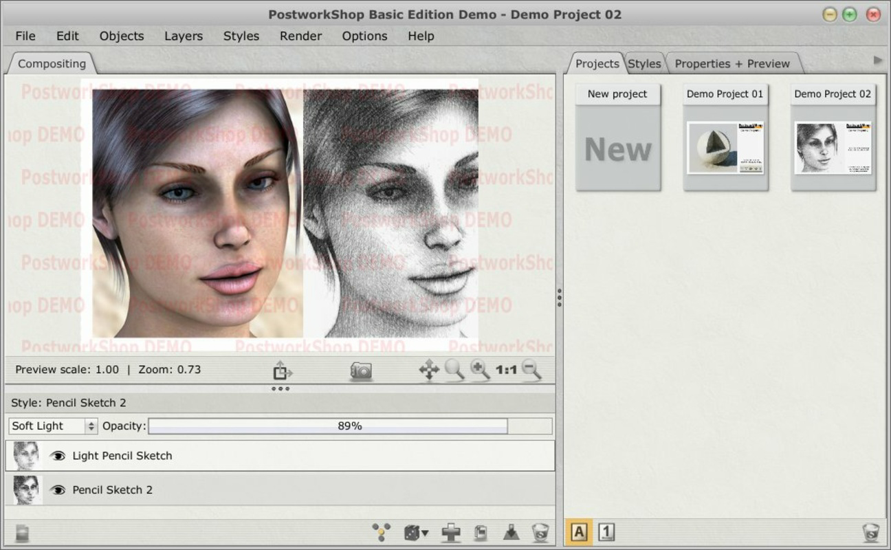
Task: Click the big 'New' project tile
Action: coord(617,148)
